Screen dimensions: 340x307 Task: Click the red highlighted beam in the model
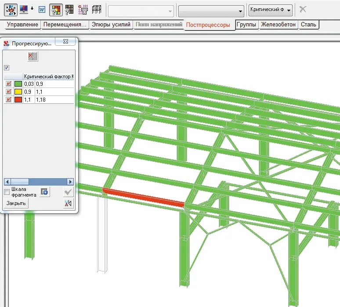pos(143,197)
